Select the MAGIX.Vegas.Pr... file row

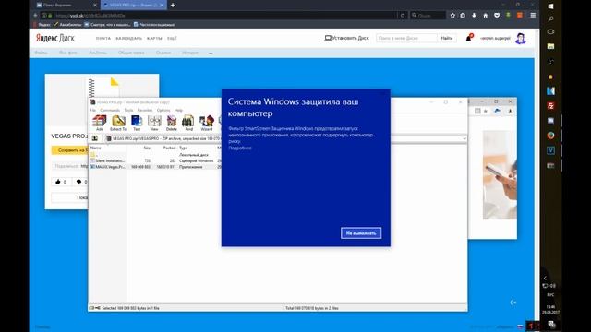(155, 167)
